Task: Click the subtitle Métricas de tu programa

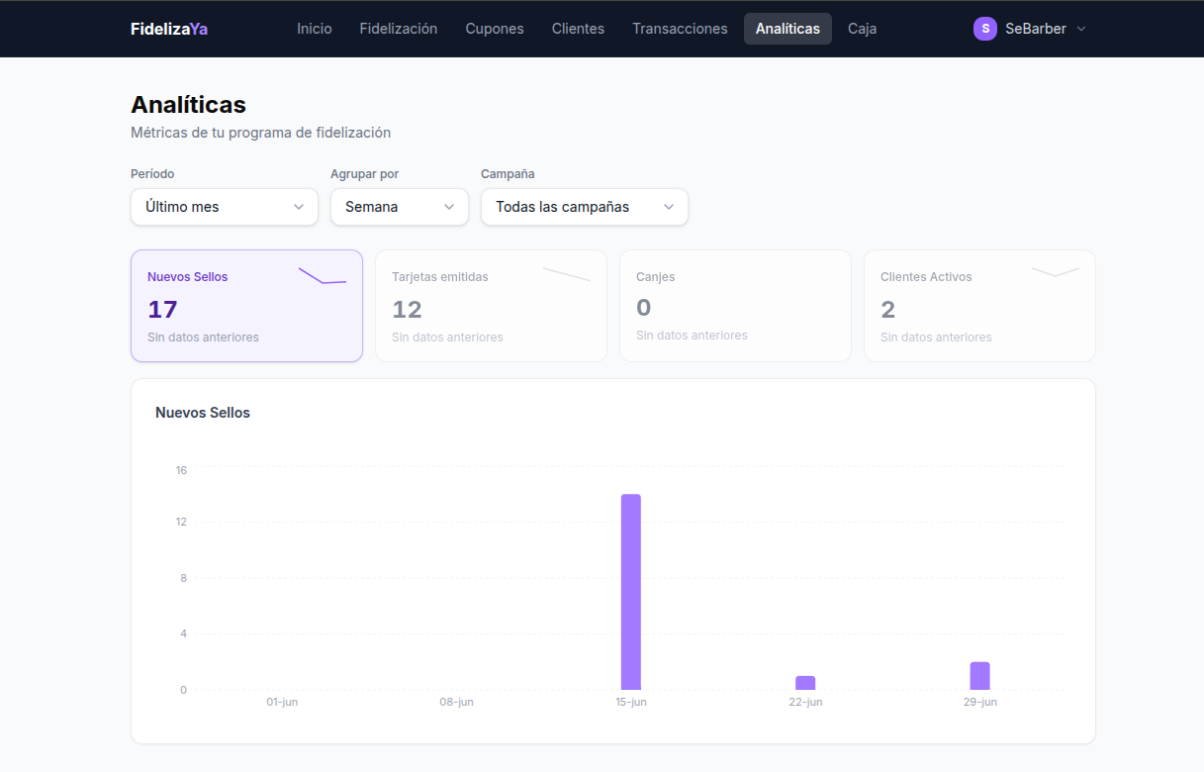Action: pos(260,133)
